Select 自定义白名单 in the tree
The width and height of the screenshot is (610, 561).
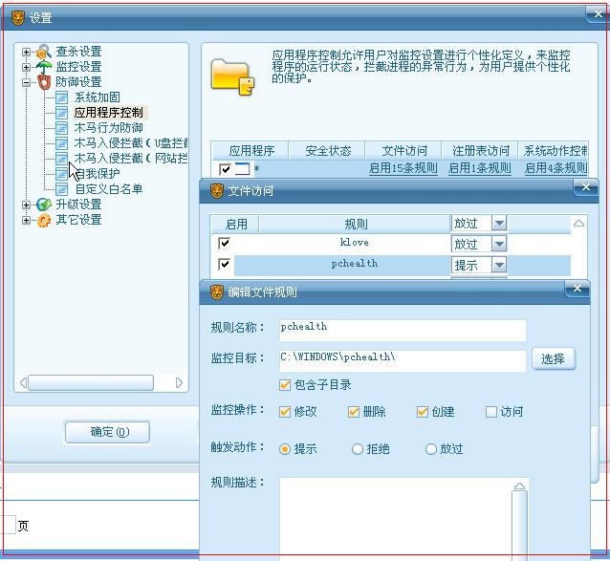(109, 189)
